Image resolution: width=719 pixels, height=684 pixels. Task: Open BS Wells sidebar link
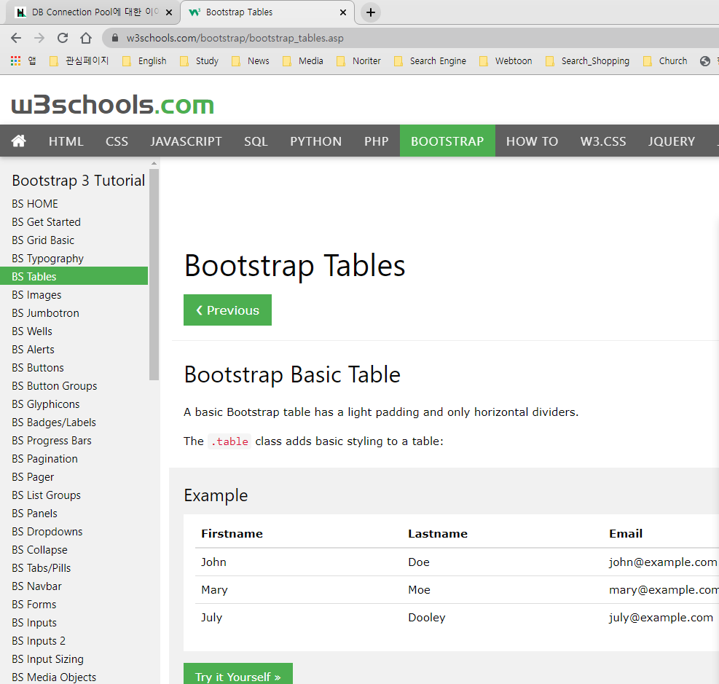pos(74,331)
